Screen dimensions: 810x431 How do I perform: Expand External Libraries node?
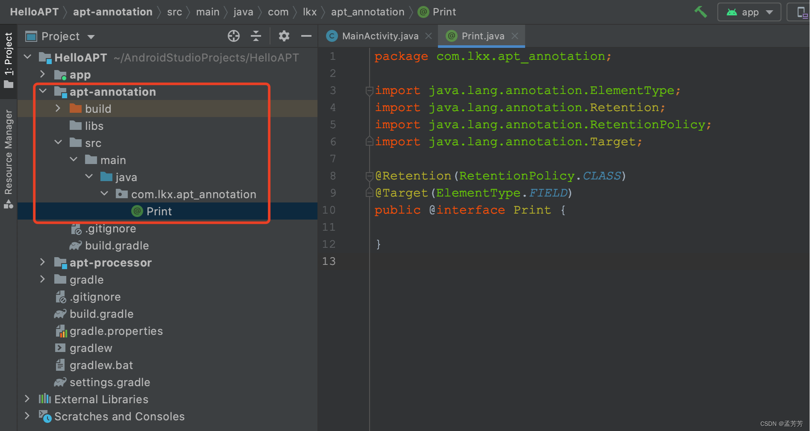27,399
